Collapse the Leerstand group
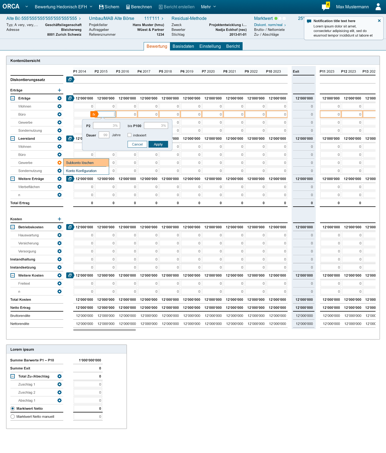 point(13,138)
